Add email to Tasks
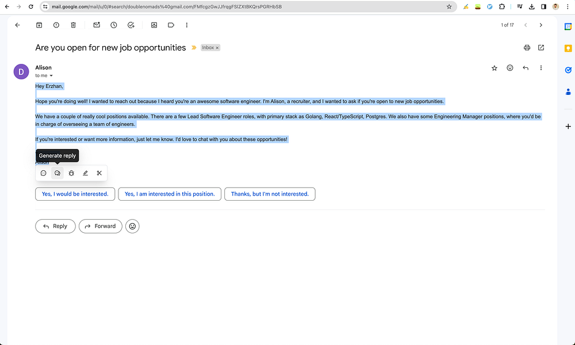Image resolution: width=575 pixels, height=345 pixels. click(131, 25)
